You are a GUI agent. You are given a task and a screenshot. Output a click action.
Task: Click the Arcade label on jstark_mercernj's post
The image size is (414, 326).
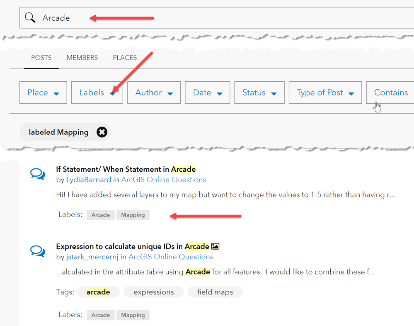pos(101,315)
